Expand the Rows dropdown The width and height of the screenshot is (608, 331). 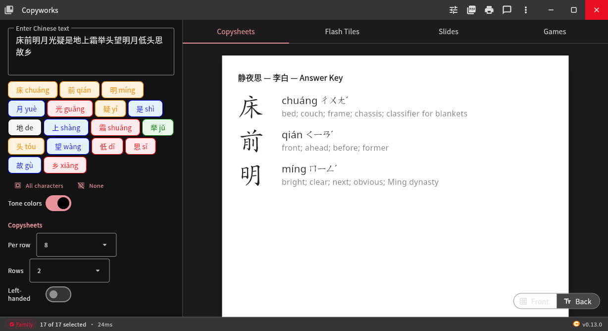pos(69,270)
